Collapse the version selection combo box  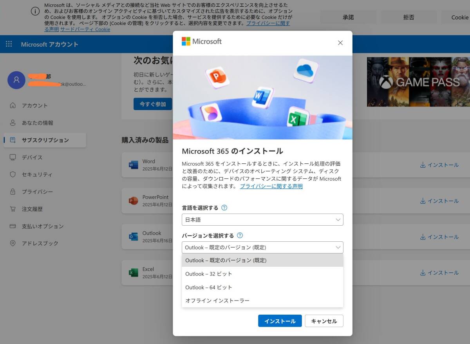[262, 248]
